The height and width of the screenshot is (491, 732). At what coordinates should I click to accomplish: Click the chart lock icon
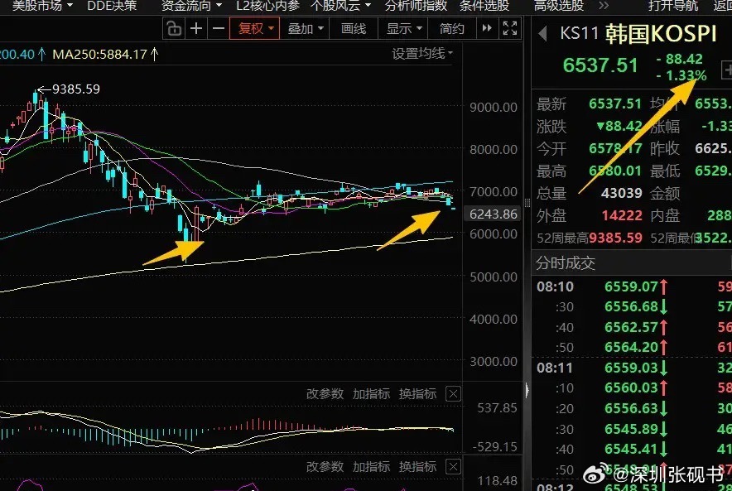tap(174, 28)
